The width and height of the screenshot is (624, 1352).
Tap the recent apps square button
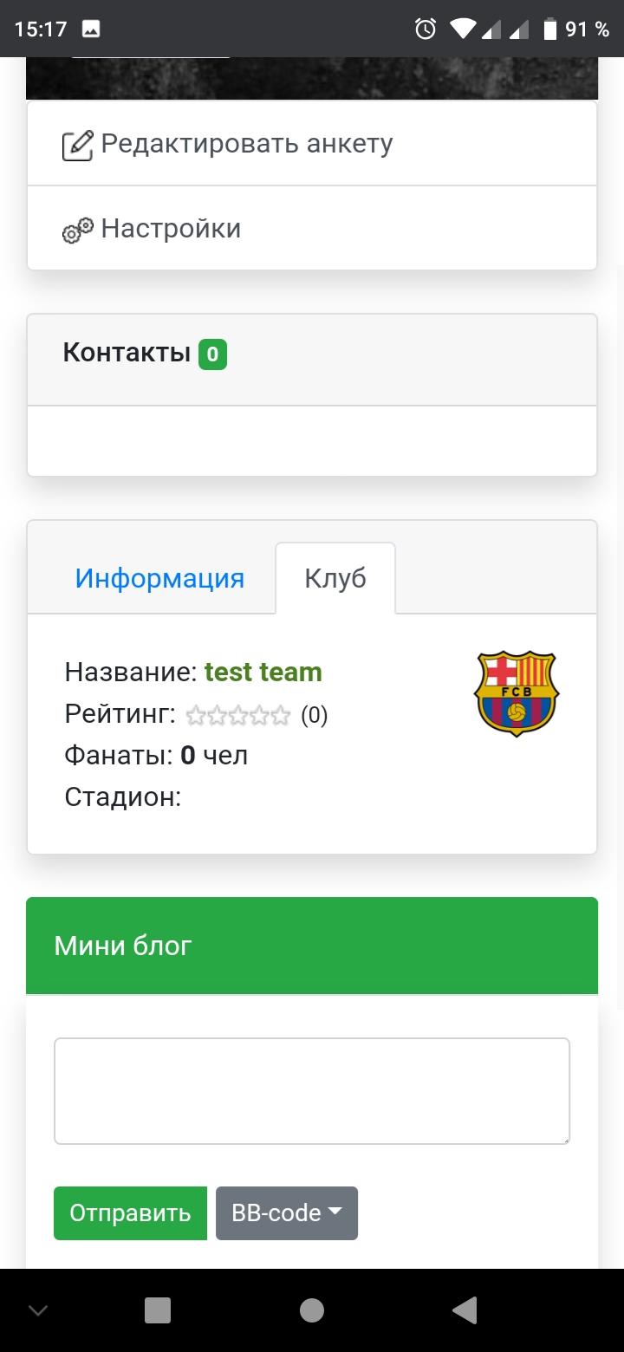tap(158, 1310)
